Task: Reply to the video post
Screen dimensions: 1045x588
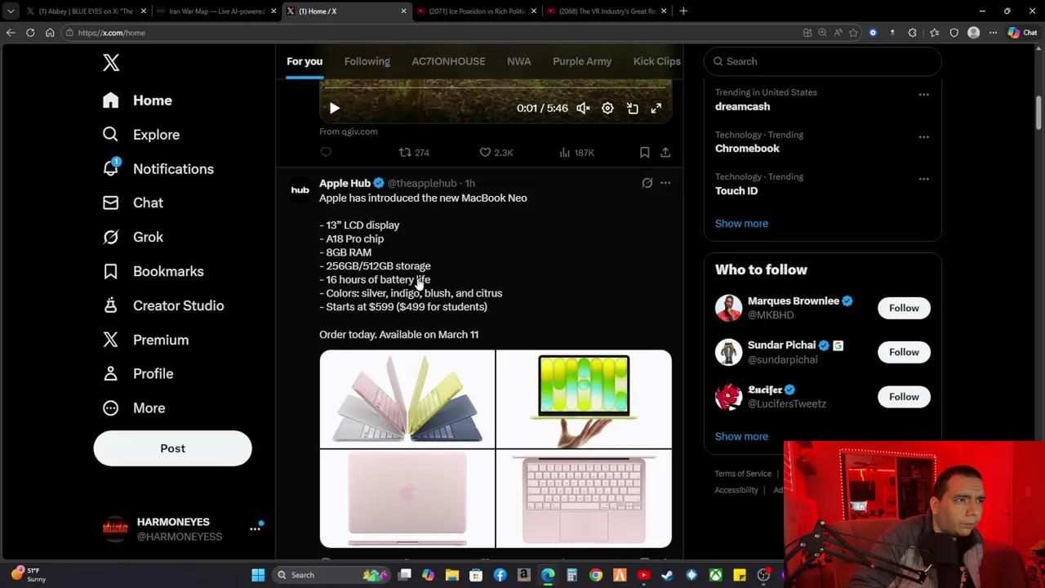Action: click(326, 152)
